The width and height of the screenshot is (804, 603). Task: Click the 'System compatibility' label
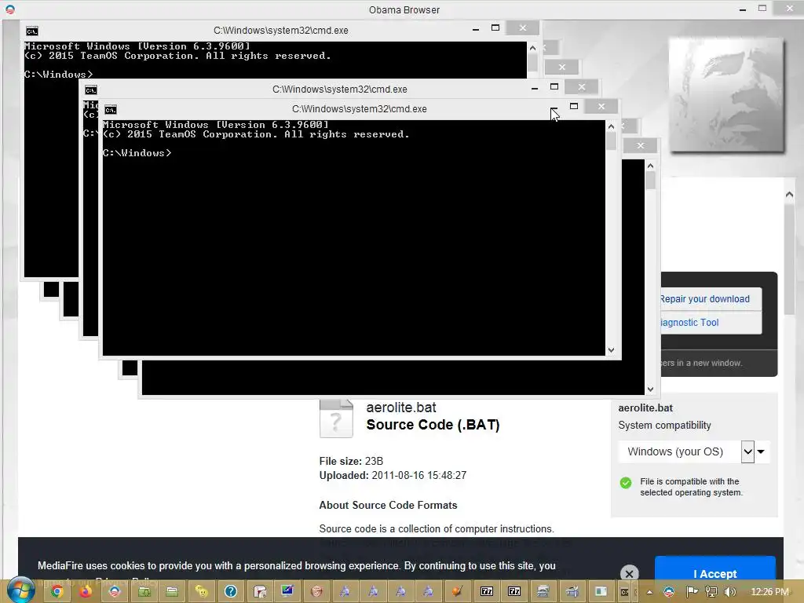[664, 425]
